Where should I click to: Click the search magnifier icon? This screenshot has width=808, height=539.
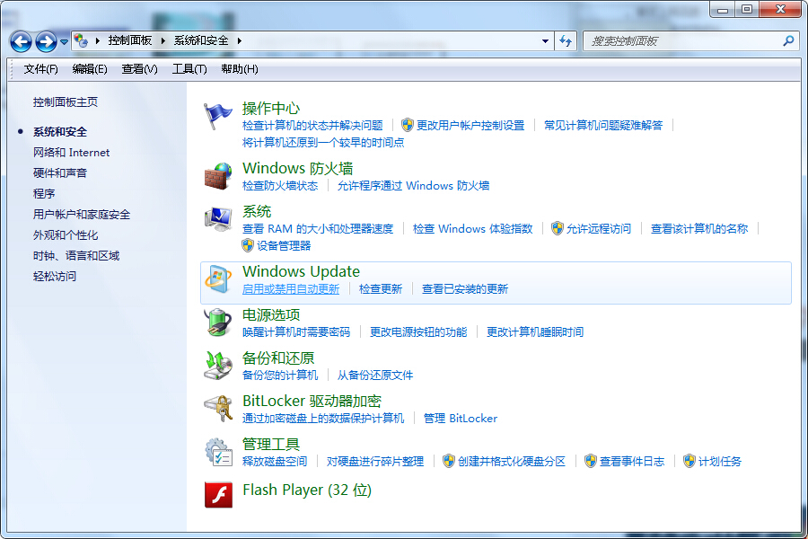point(788,41)
